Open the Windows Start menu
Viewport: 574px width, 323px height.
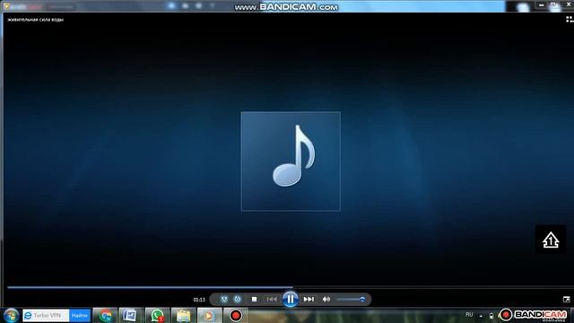(11, 315)
